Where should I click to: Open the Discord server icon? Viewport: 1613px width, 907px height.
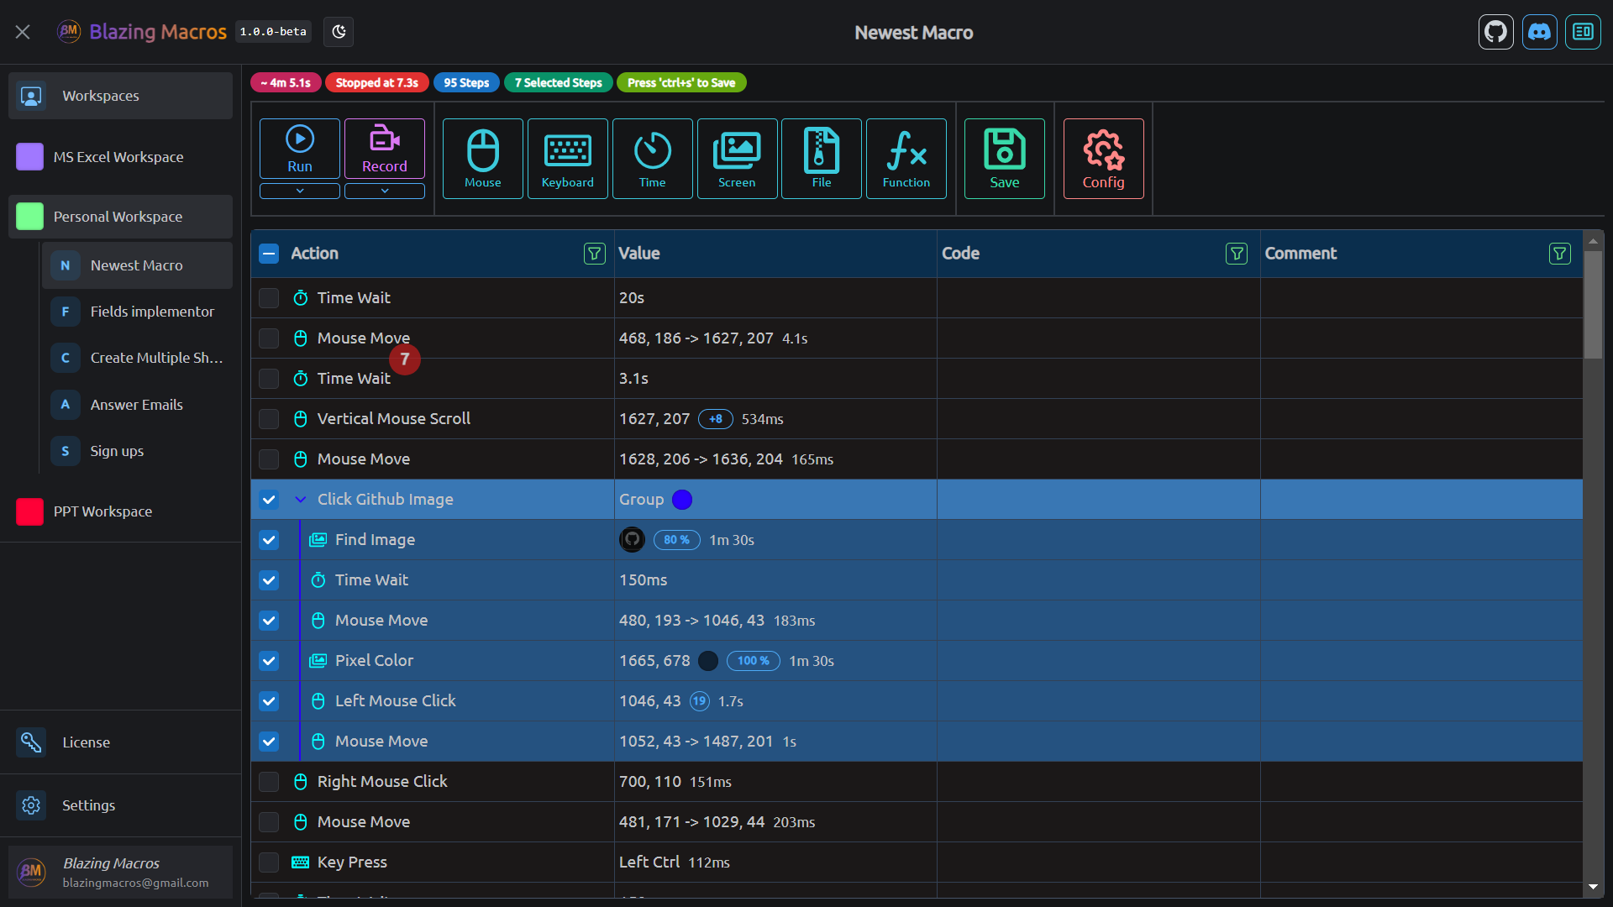(1539, 32)
